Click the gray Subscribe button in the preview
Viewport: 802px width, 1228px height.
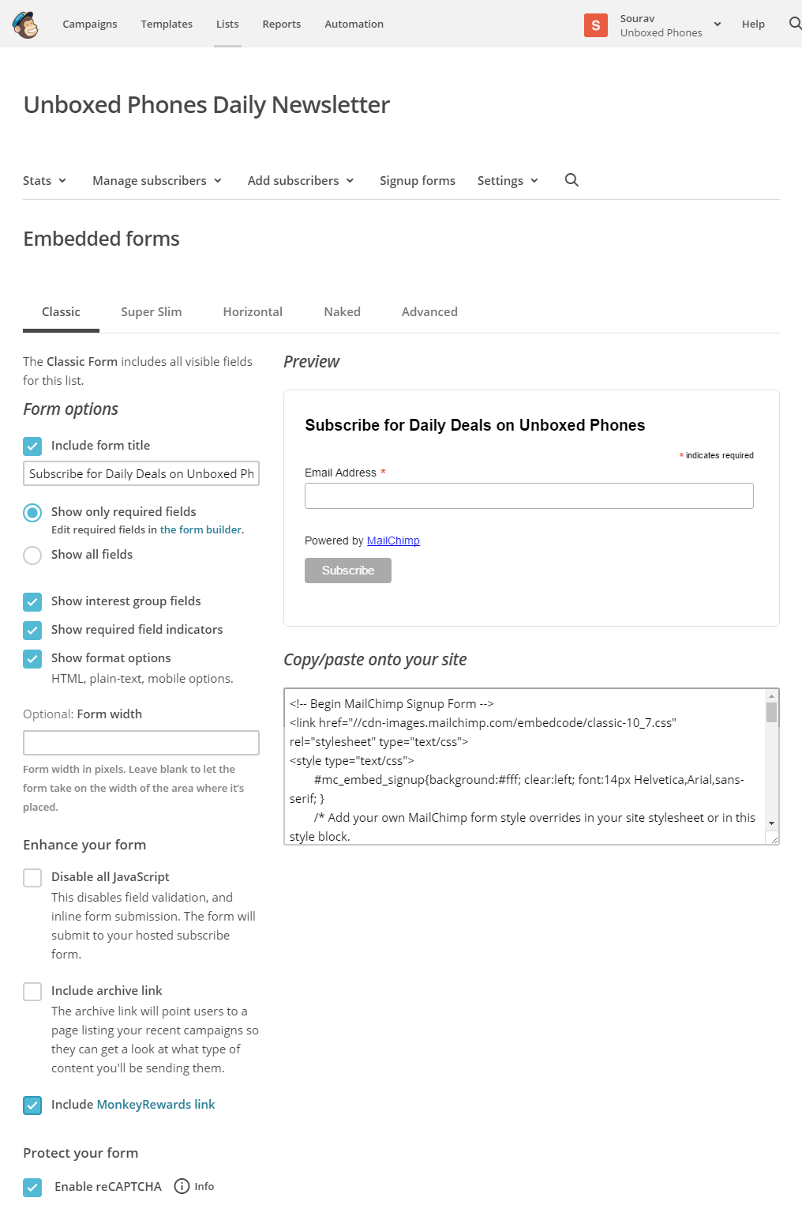348,571
